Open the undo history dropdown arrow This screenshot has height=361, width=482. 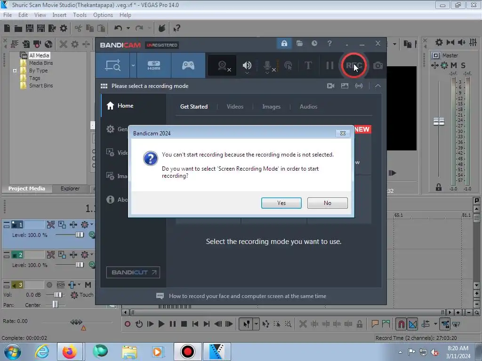128,28
